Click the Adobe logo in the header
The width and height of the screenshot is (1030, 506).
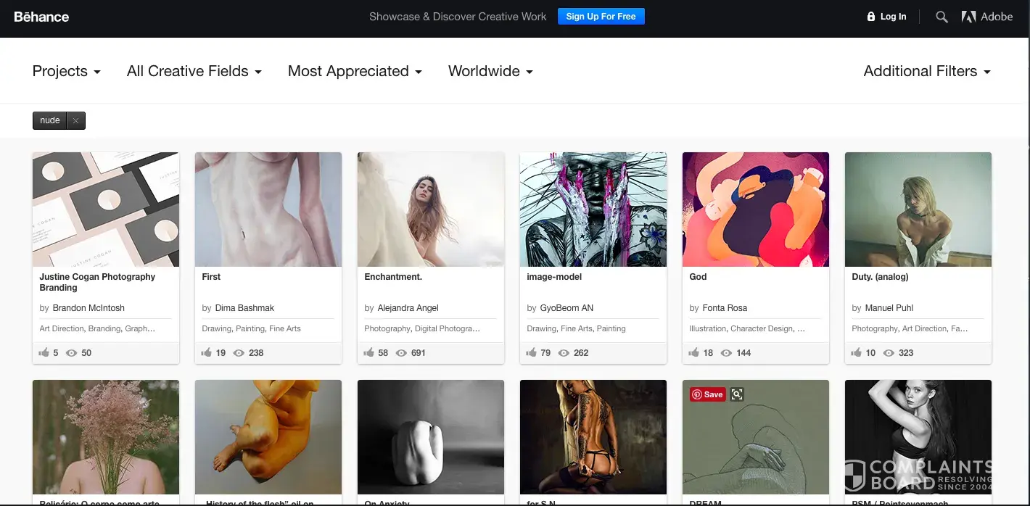coord(986,17)
